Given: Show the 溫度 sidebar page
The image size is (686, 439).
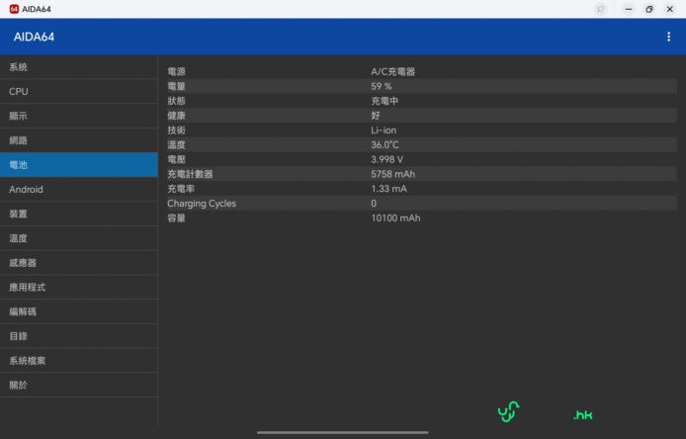Looking at the screenshot, I should [x=79, y=238].
